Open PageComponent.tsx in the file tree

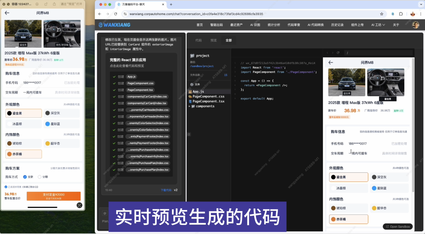pos(209,101)
